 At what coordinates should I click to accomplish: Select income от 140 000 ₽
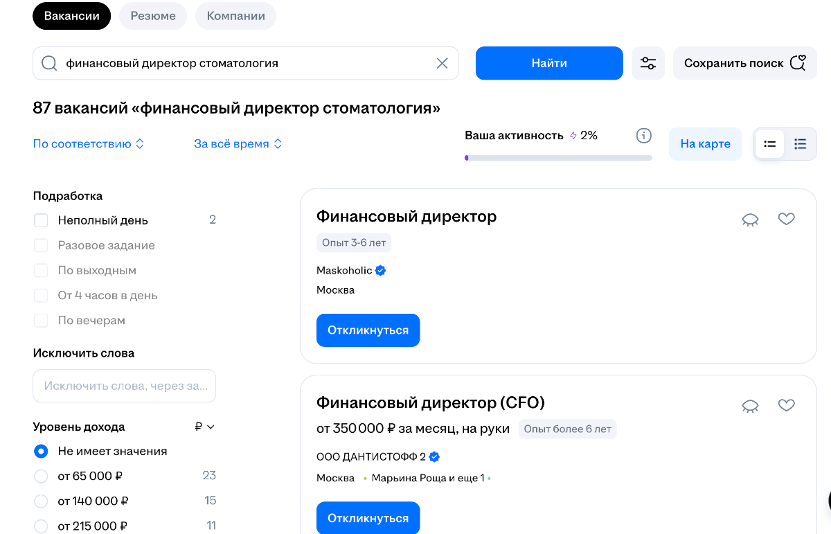[x=41, y=501]
